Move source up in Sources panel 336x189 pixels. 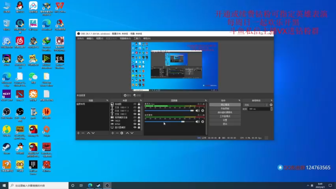(127, 133)
